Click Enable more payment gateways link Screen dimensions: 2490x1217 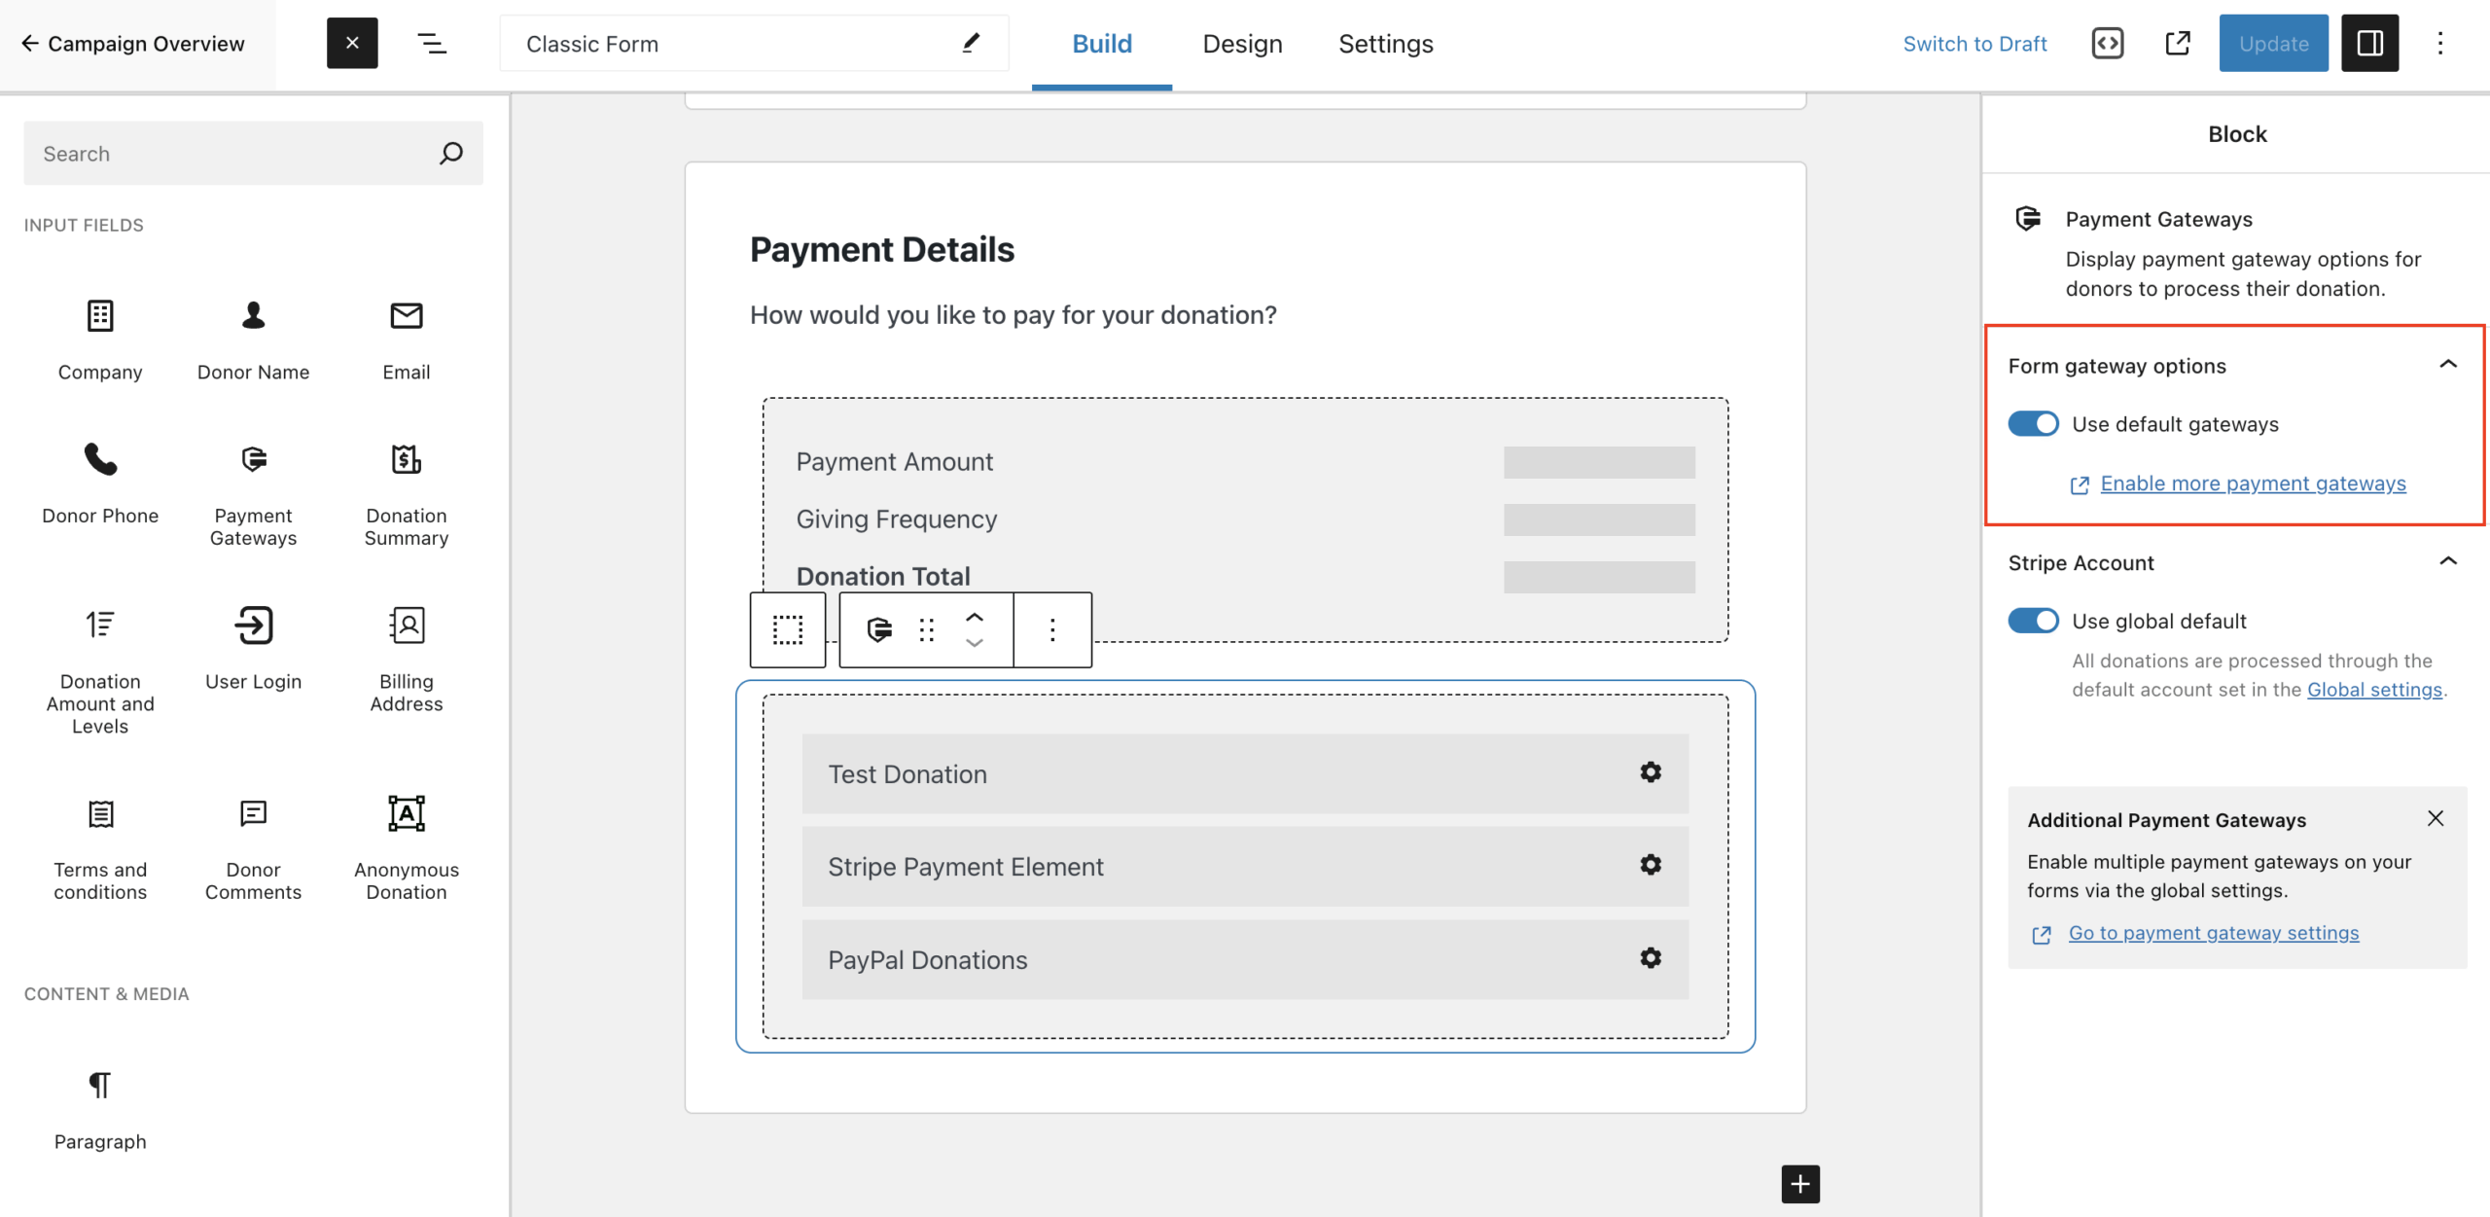point(2252,483)
